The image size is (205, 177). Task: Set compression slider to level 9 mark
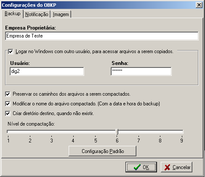182,131
